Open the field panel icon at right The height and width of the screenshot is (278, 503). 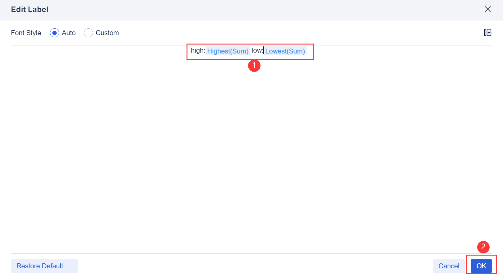click(x=487, y=32)
